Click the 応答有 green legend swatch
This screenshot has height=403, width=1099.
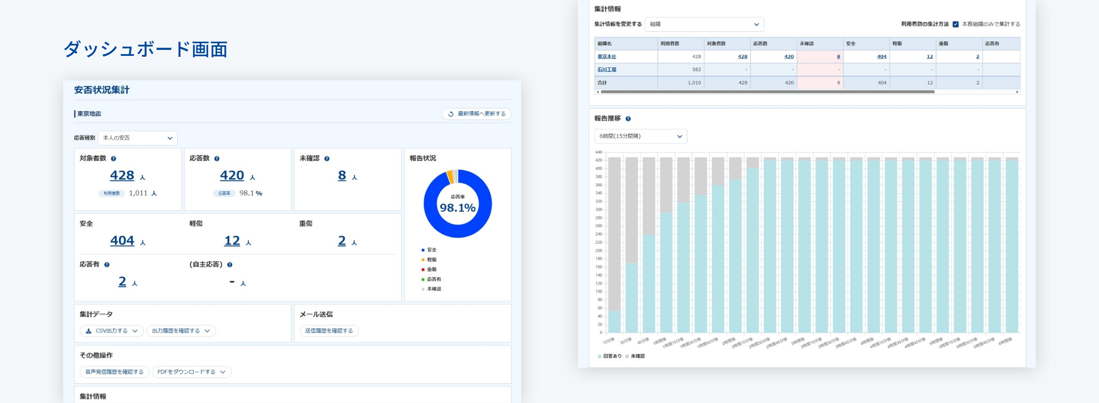(x=423, y=279)
